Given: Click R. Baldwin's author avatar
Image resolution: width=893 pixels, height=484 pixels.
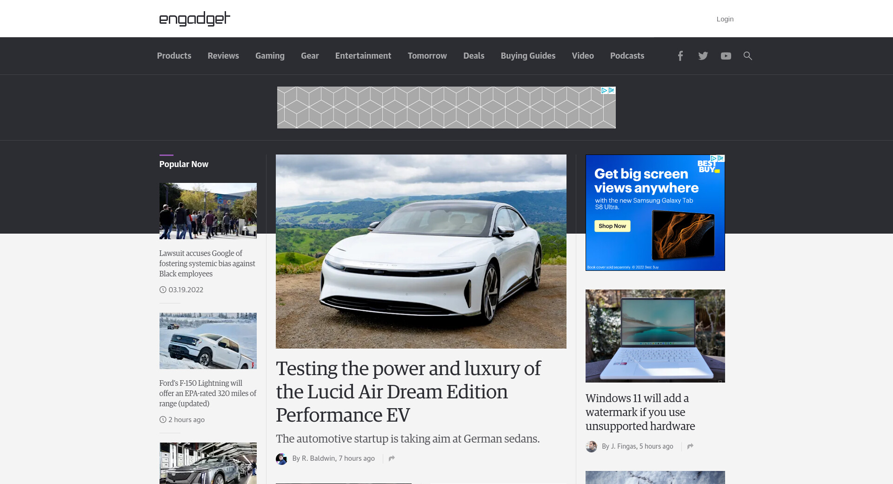Looking at the screenshot, I should [x=281, y=459].
